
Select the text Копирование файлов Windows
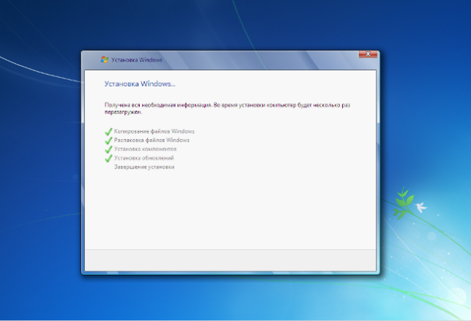pyautogui.click(x=154, y=131)
